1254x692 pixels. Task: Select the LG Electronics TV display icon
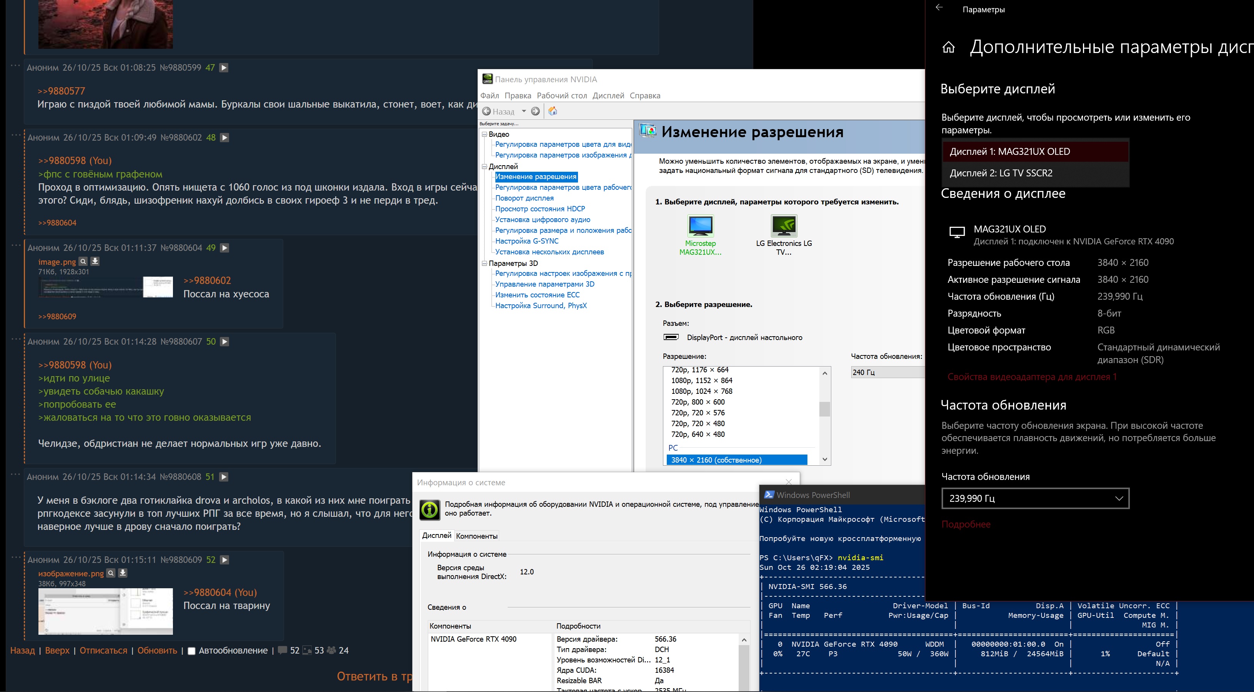pyautogui.click(x=784, y=226)
